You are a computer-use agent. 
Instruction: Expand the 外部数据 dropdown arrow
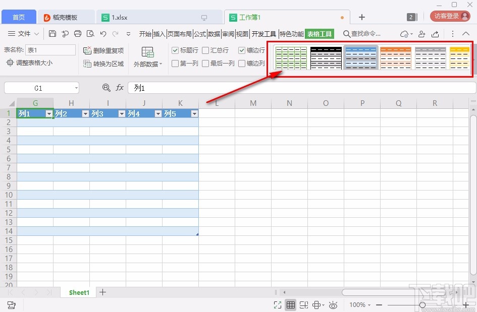click(161, 63)
